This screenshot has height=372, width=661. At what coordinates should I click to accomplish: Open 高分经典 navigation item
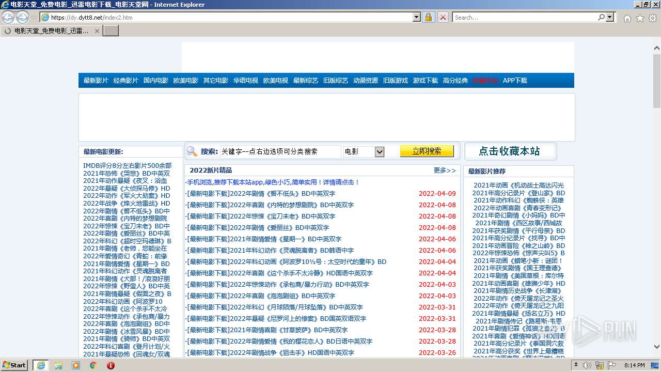pyautogui.click(x=455, y=81)
